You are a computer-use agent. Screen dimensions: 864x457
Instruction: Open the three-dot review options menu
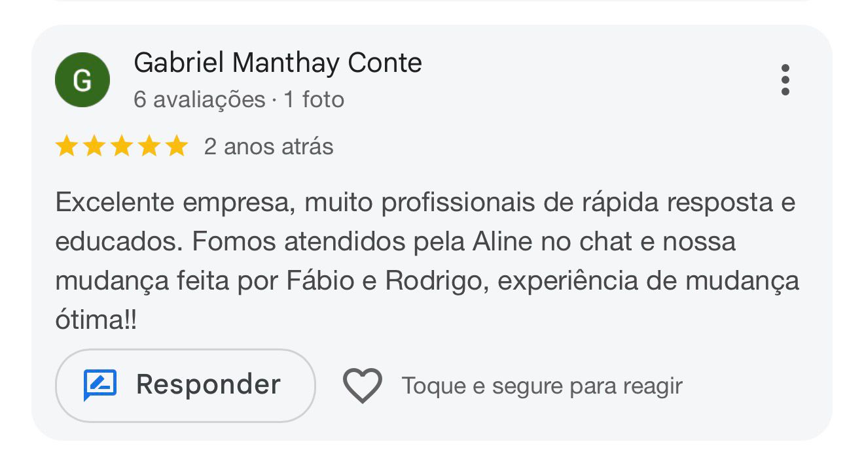click(x=785, y=79)
